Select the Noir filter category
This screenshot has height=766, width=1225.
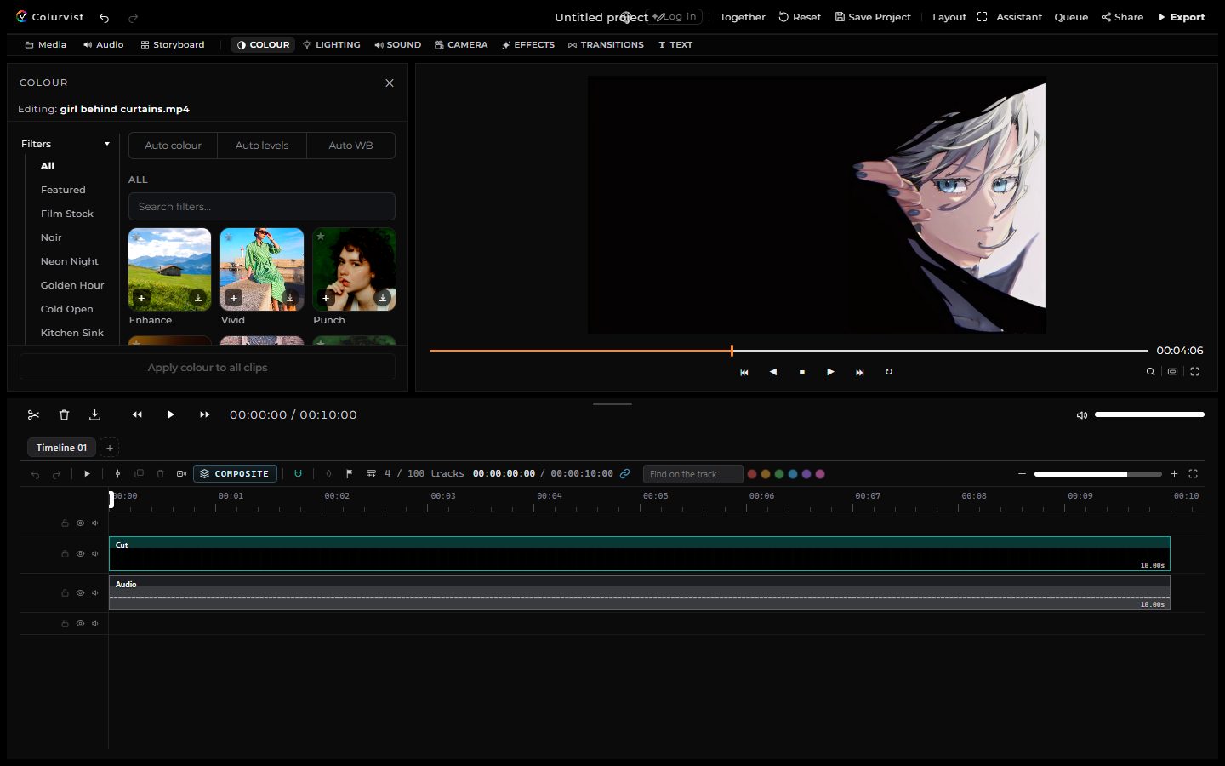coord(51,237)
